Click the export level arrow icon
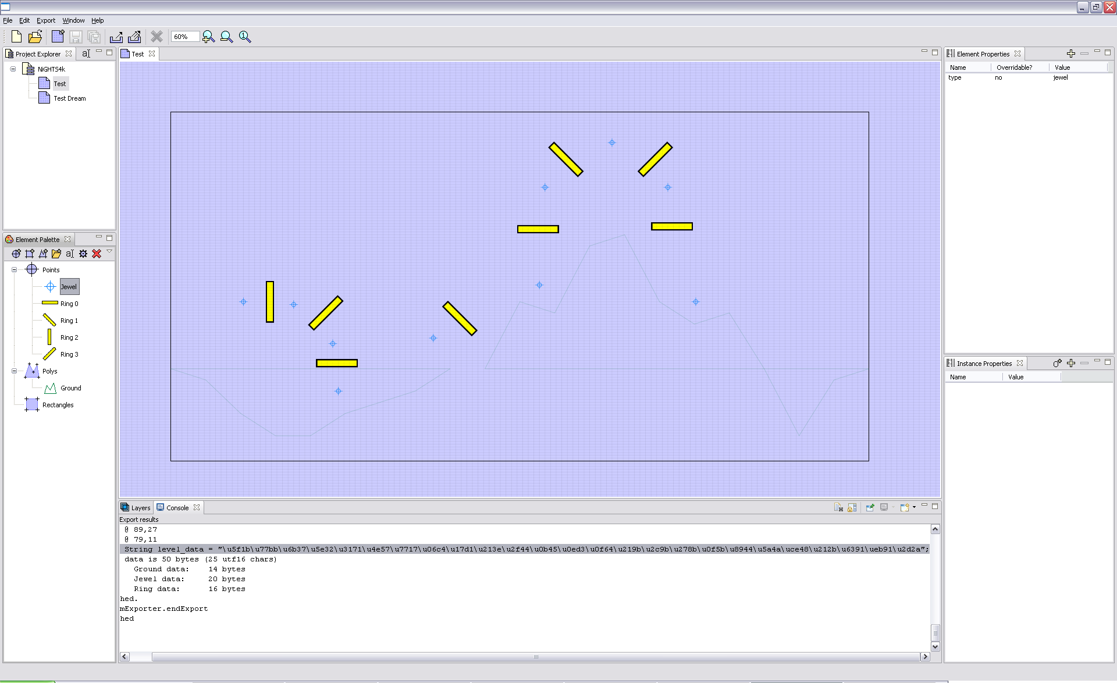 [116, 37]
